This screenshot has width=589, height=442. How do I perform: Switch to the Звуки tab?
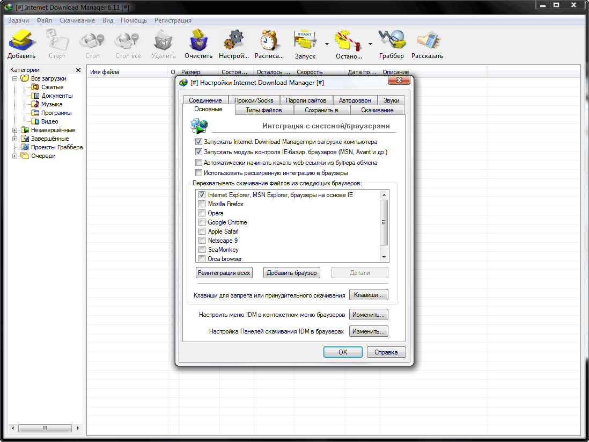click(x=392, y=100)
